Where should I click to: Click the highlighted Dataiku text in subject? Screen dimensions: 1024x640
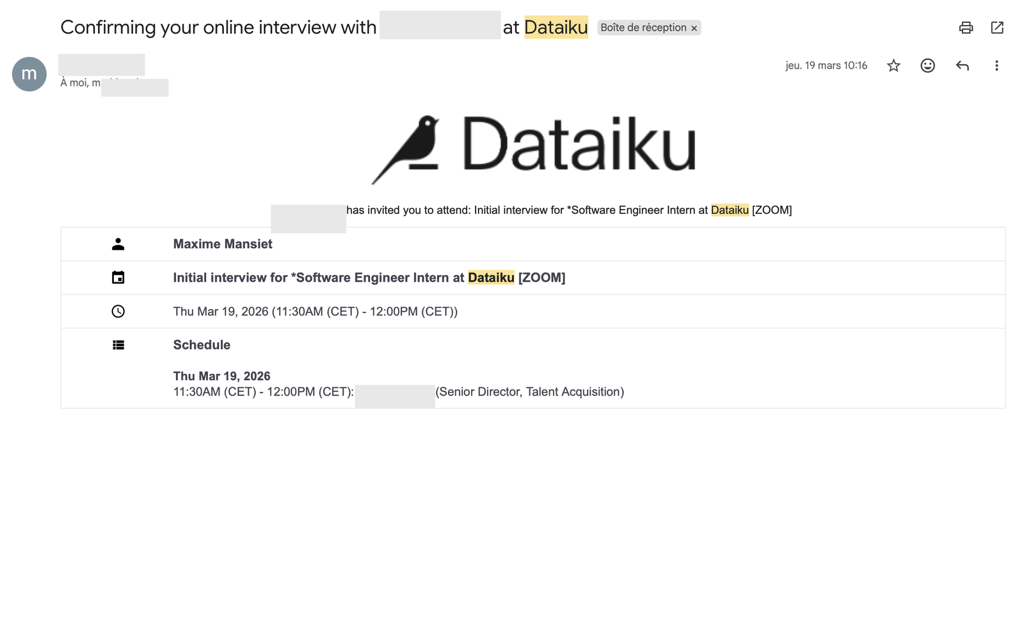click(556, 27)
